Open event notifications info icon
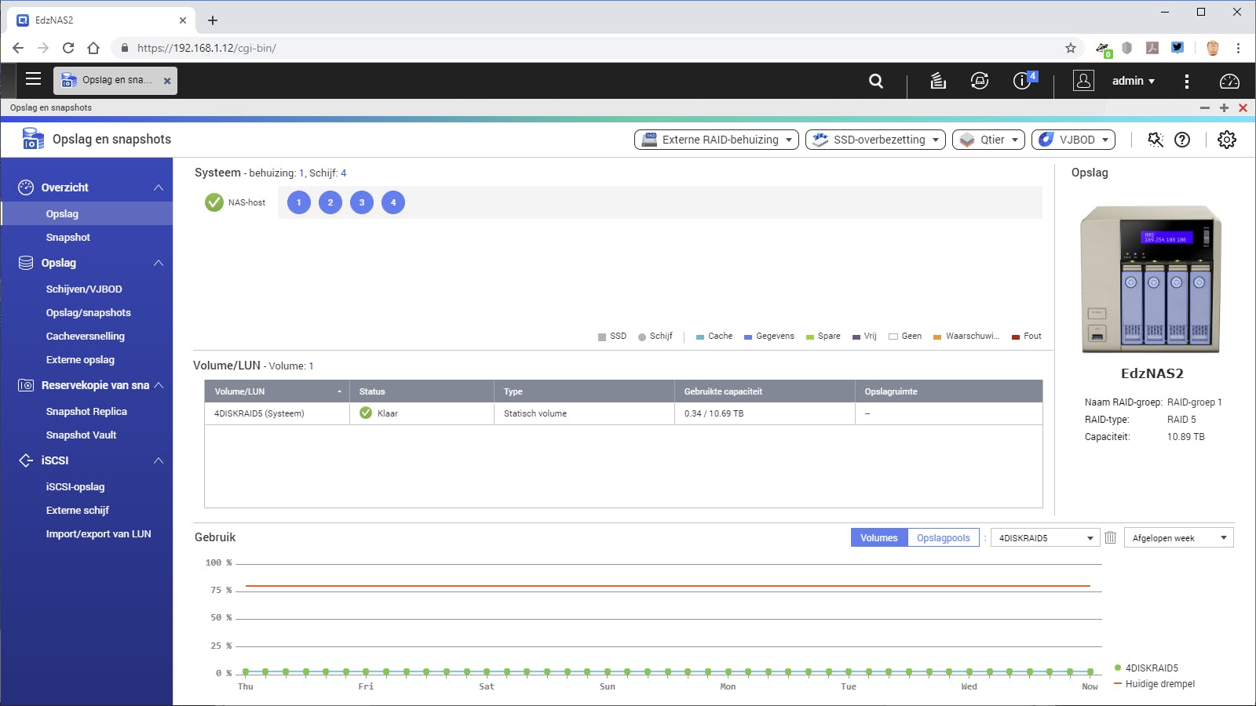The image size is (1256, 706). pyautogui.click(x=1023, y=81)
